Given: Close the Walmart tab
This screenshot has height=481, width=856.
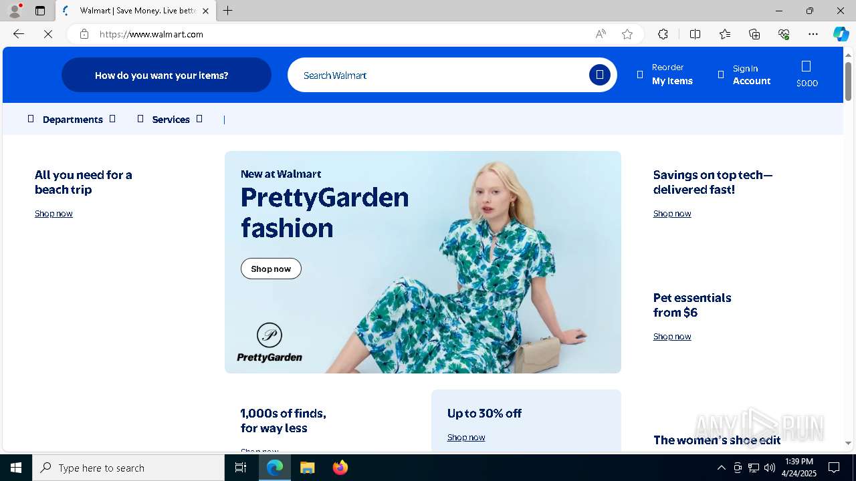Looking at the screenshot, I should pyautogui.click(x=205, y=11).
